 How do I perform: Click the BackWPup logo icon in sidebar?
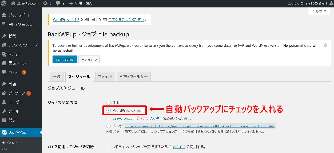tap(4, 132)
